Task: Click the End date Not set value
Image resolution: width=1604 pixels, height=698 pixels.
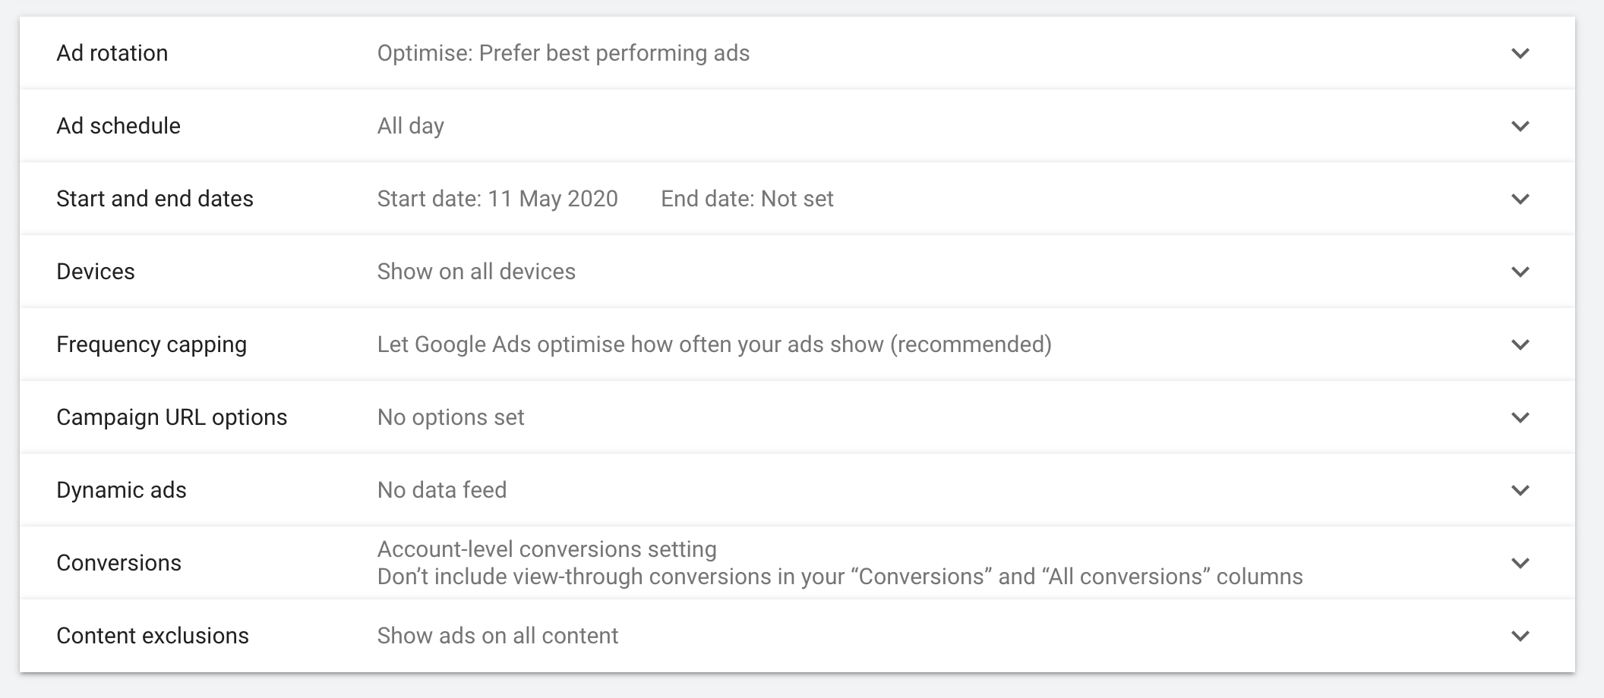Action: pos(747,199)
